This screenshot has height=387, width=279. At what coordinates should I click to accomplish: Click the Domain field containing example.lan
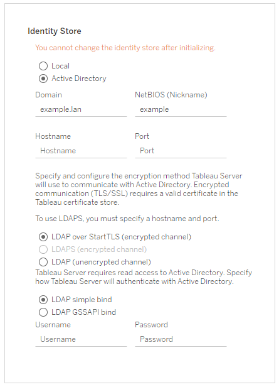(81, 109)
